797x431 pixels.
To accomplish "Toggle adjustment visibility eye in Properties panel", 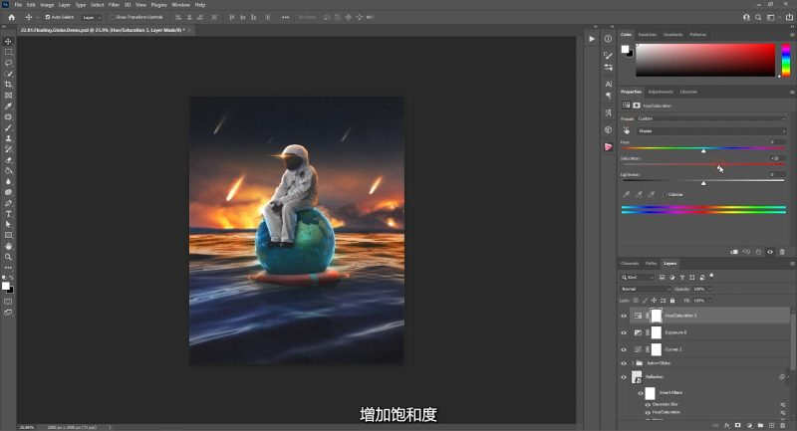I will [770, 252].
